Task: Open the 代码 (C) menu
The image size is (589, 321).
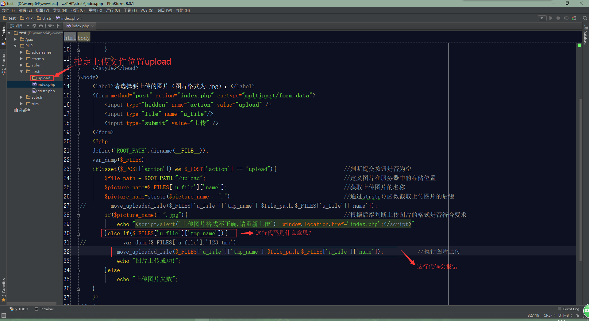Action: click(78, 10)
